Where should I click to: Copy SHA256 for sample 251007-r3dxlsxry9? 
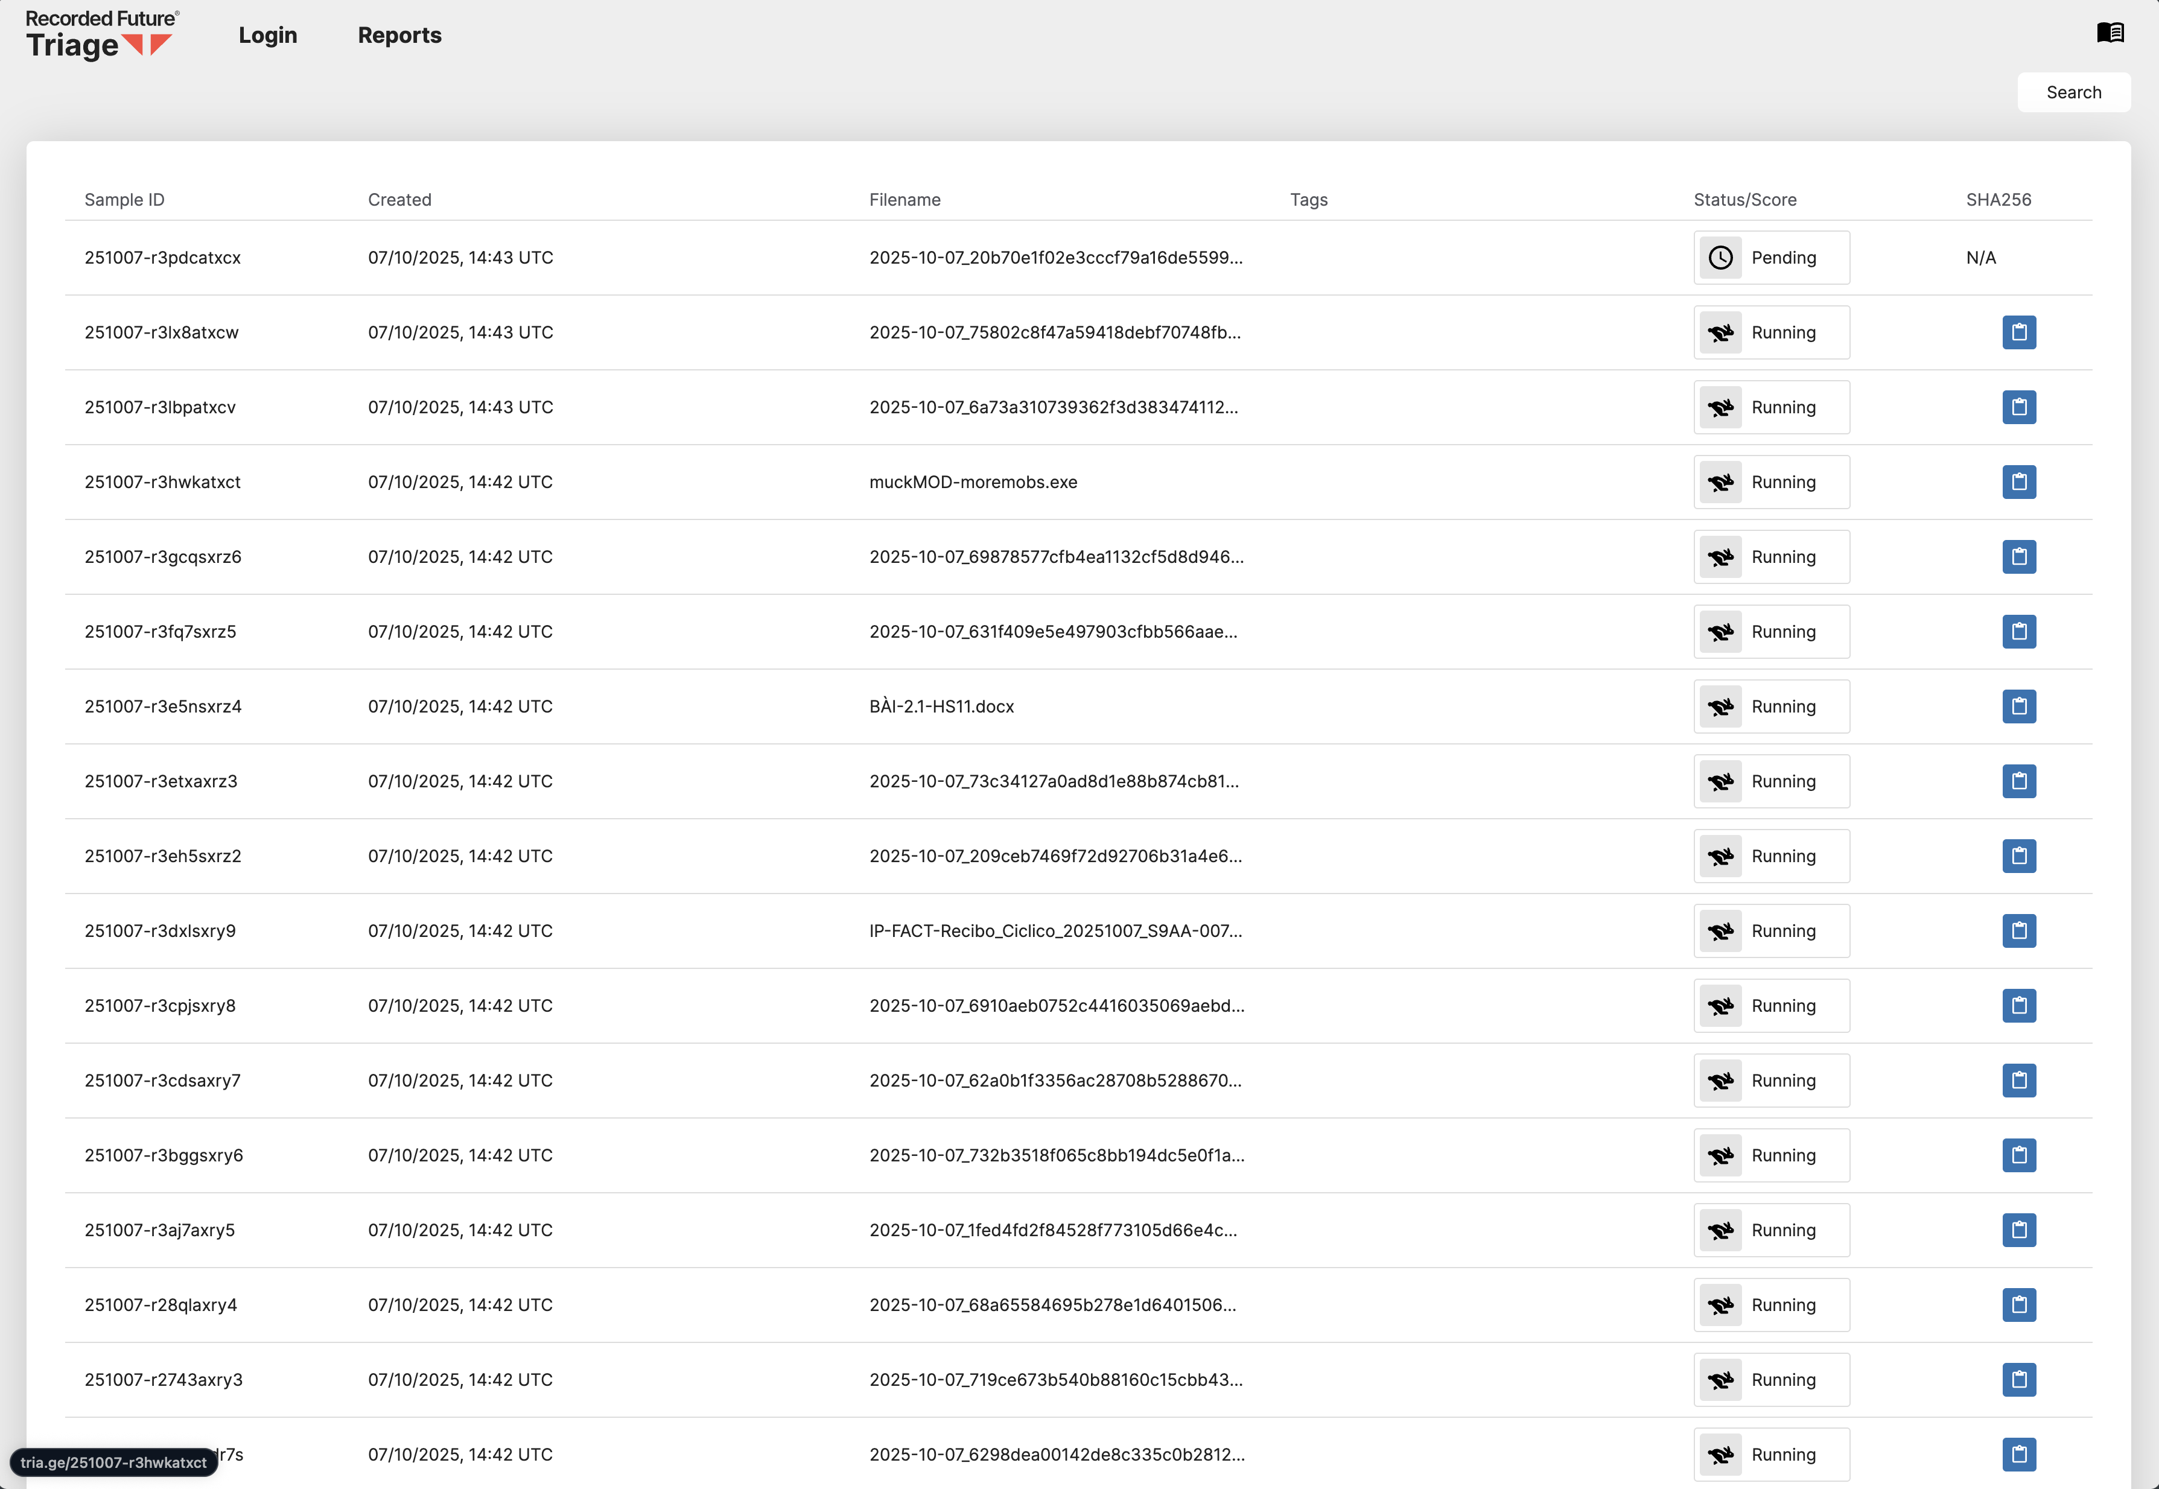(2018, 931)
